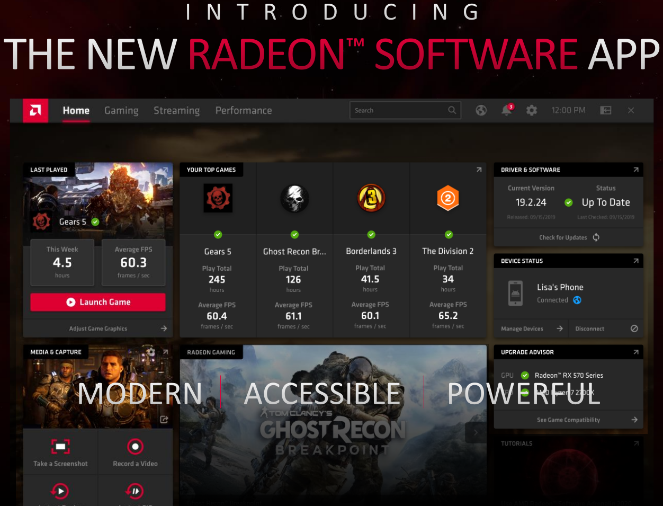Open the web browser globe icon
The width and height of the screenshot is (663, 506).
(481, 110)
